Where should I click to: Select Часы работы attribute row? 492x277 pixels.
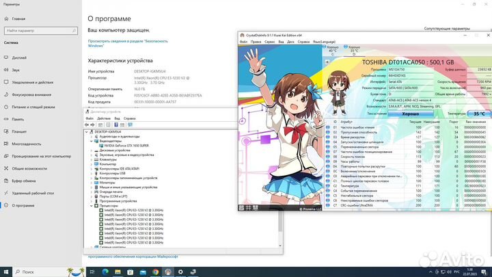[x=407, y=161]
